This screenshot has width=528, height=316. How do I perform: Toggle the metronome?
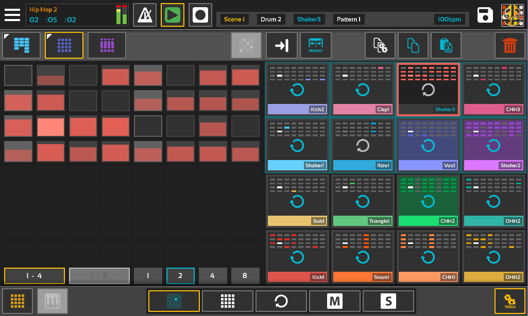[x=145, y=15]
